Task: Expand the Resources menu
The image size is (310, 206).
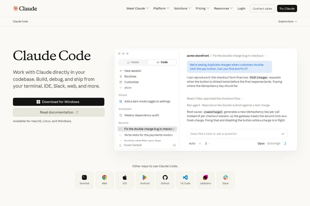Action: coord(223,8)
